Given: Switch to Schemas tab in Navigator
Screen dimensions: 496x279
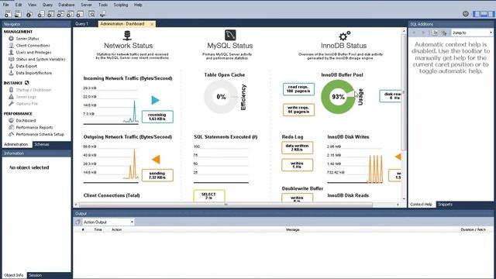Looking at the screenshot, I should tap(42, 145).
